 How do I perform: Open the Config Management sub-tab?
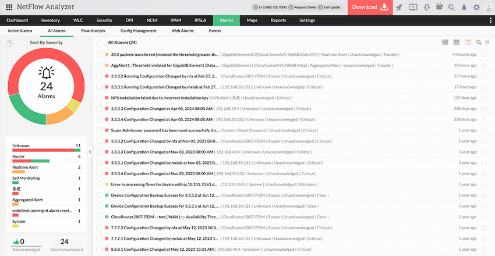[138, 31]
